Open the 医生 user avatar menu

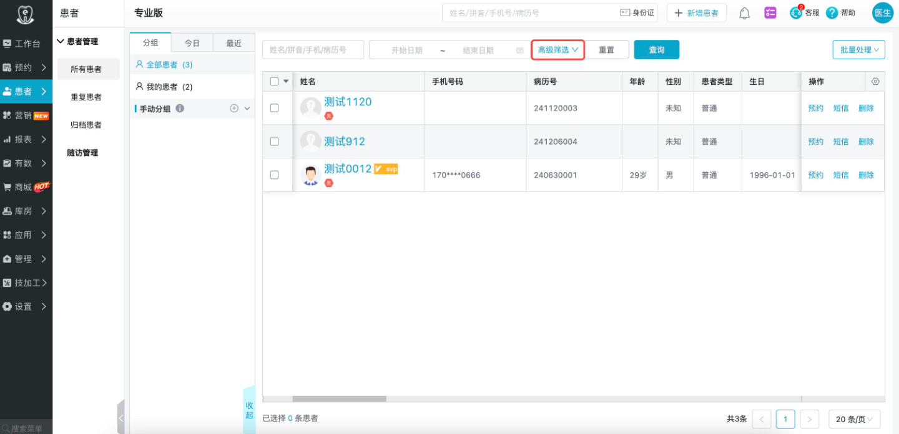point(883,13)
